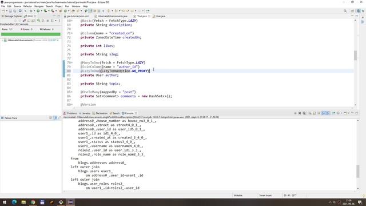Open the Window menu
Viewport: 366px width, 206px height.
76,6
